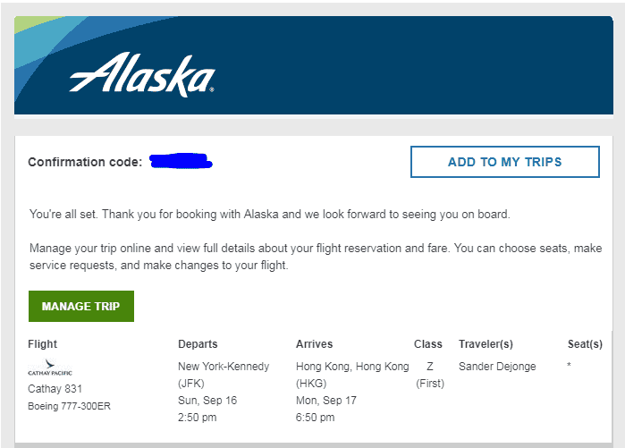
Task: Click the Z class code
Action: coord(429,367)
